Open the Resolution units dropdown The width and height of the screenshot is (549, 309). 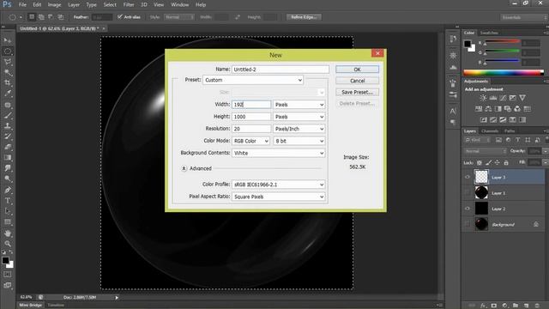click(299, 129)
